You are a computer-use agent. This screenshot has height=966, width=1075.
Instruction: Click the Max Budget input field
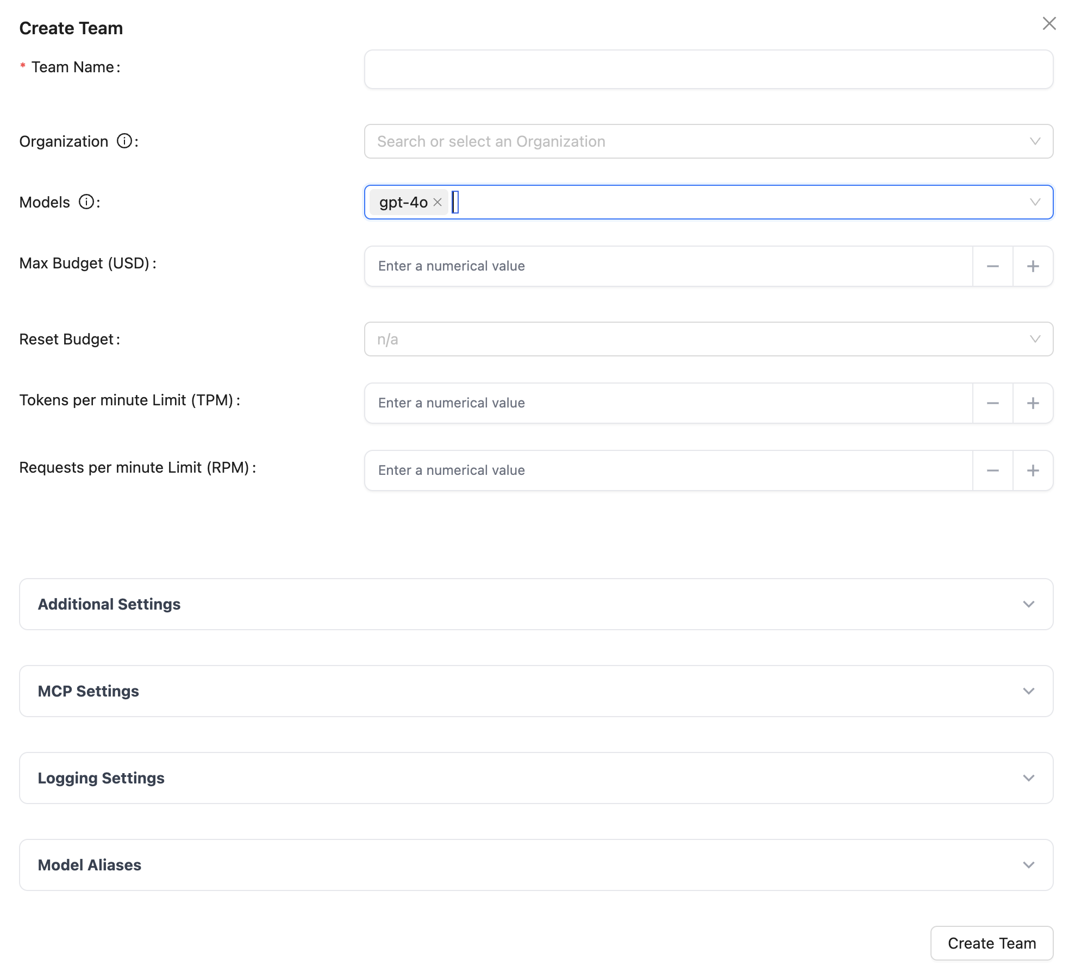tap(668, 266)
